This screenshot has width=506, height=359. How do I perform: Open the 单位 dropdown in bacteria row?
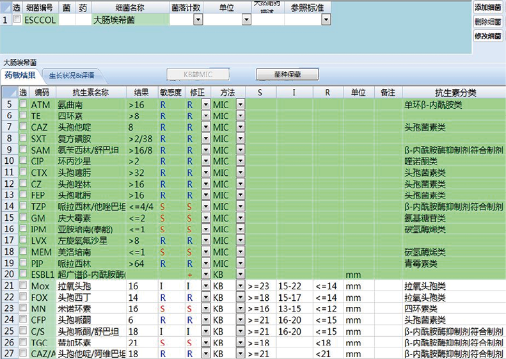[x=246, y=20]
